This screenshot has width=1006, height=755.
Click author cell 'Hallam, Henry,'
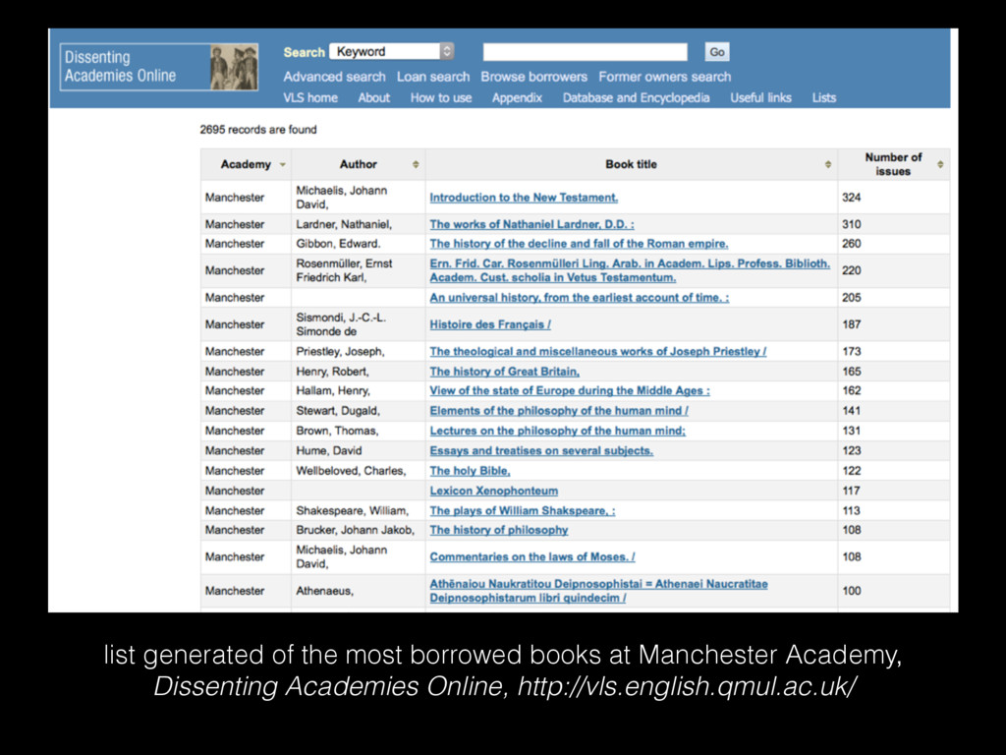click(x=333, y=391)
